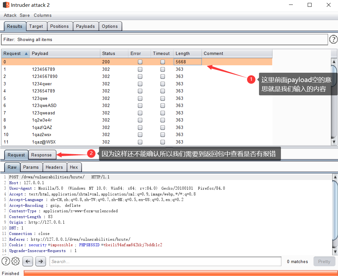Click the Pretty button
The width and height of the screenshot is (338, 276).
pos(324,261)
